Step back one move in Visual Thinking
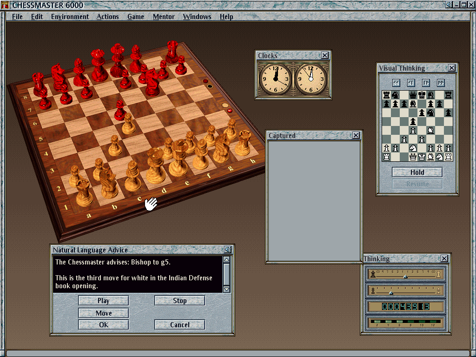The width and height of the screenshot is (476, 357). [411, 83]
